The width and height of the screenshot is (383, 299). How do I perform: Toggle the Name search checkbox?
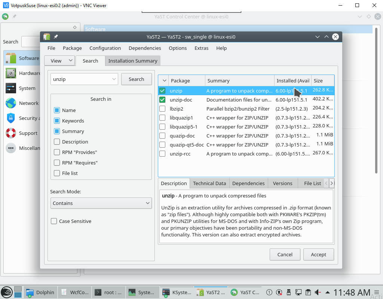(x=57, y=110)
